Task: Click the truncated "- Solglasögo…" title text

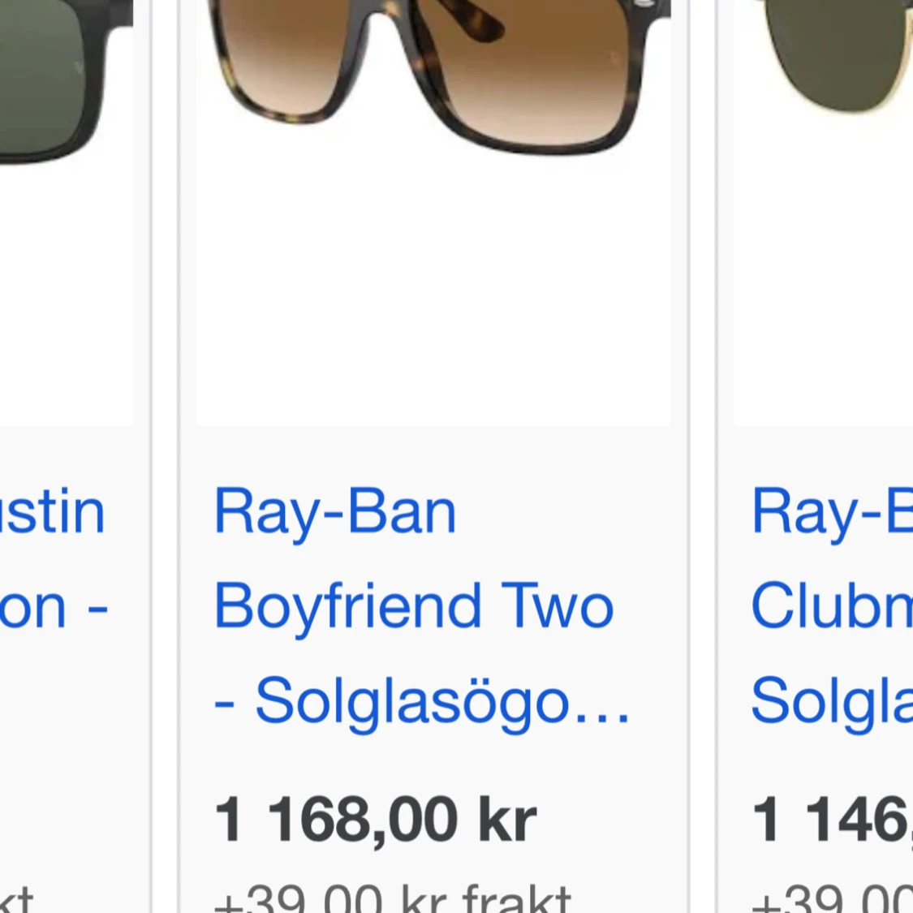Action: click(x=421, y=702)
